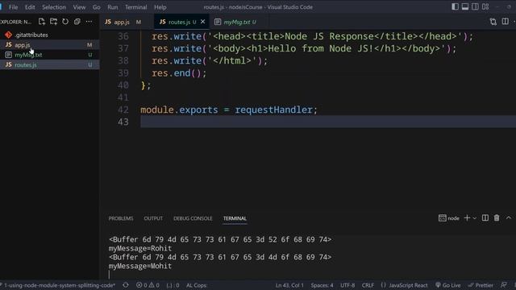Open the Customize Layout icon
Screen dimensions: 516x290
point(485,6)
